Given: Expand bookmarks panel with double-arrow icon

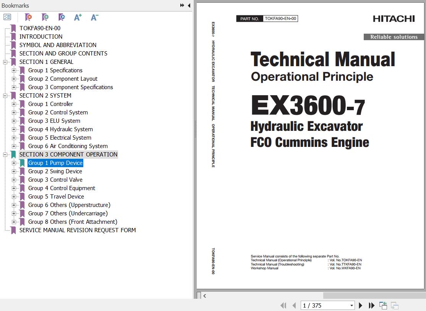Looking at the screenshot, I should (x=182, y=5).
